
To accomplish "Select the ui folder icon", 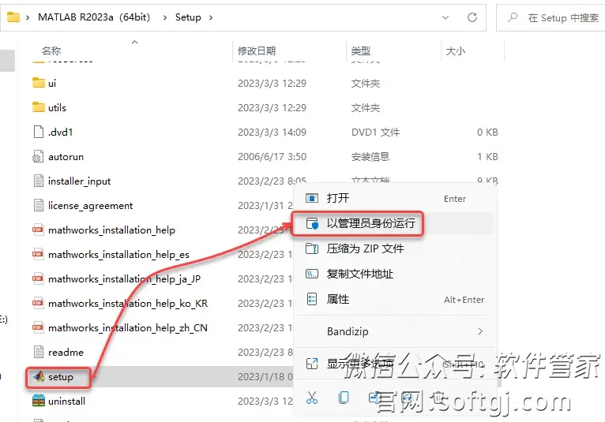I will click(x=39, y=83).
